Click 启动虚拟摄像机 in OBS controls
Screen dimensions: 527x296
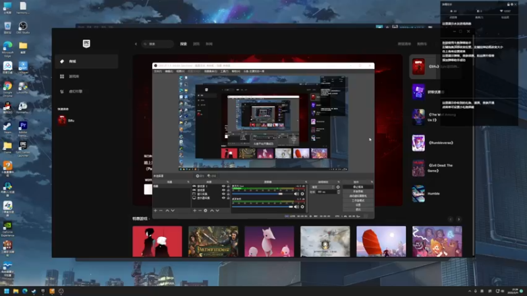(x=358, y=196)
